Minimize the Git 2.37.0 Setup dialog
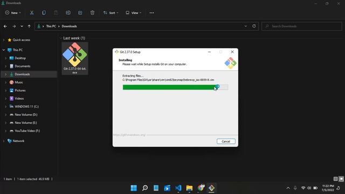Image resolution: width=345 pixels, height=194 pixels. point(209,52)
